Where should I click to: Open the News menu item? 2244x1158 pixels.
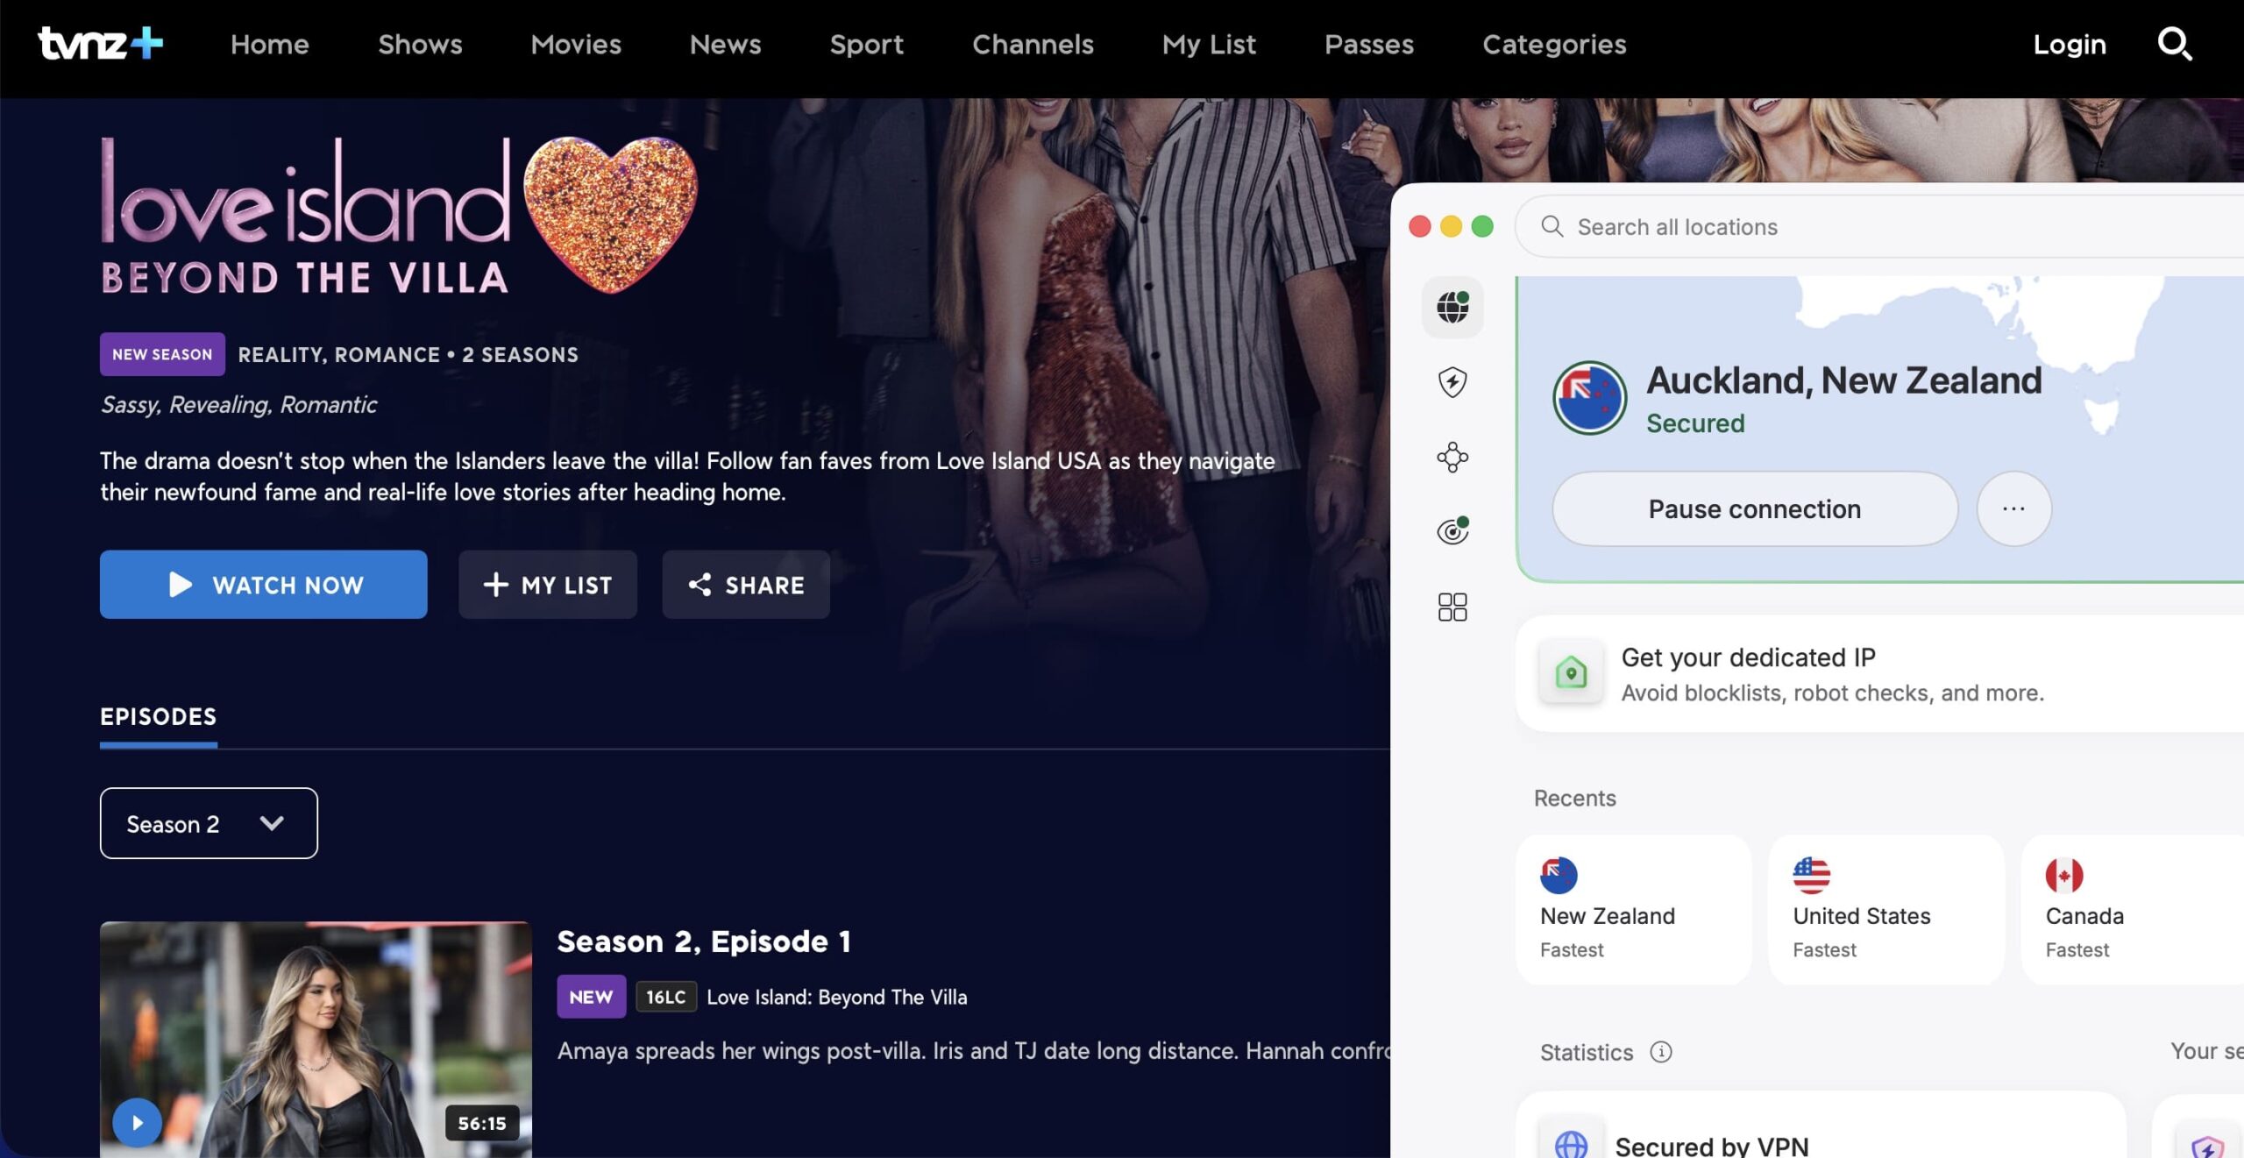point(725,44)
